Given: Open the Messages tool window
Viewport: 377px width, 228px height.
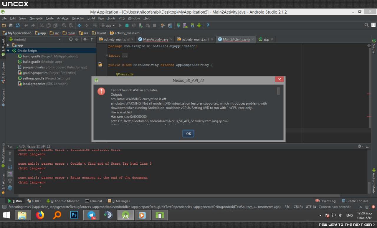Looking at the screenshot, I should [119, 201].
